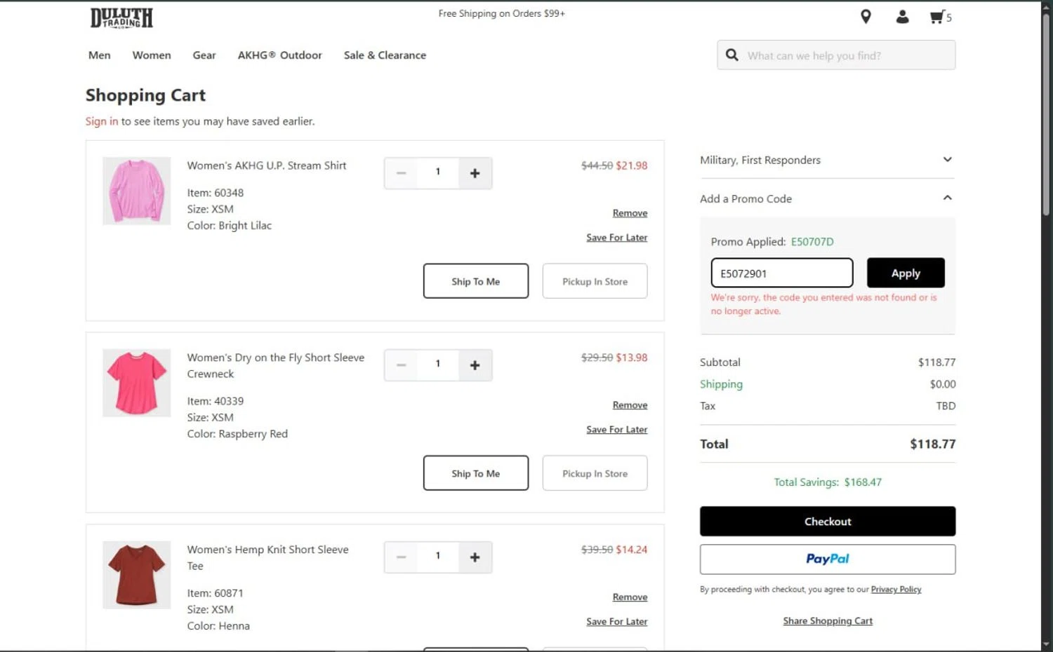1053x652 pixels.
Task: Open Women's AKHG U.P. Stream Shirt title
Action: point(267,165)
